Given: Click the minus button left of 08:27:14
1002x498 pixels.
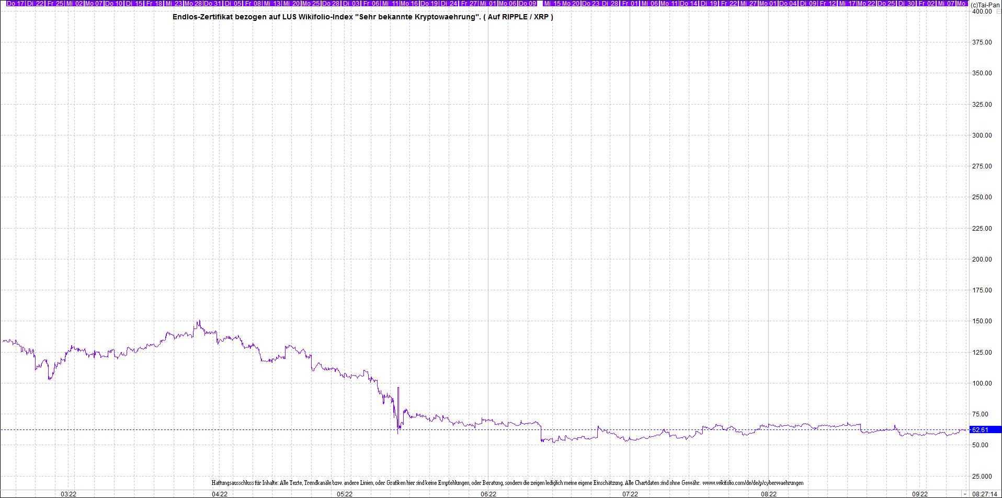Looking at the screenshot, I should click(x=965, y=494).
